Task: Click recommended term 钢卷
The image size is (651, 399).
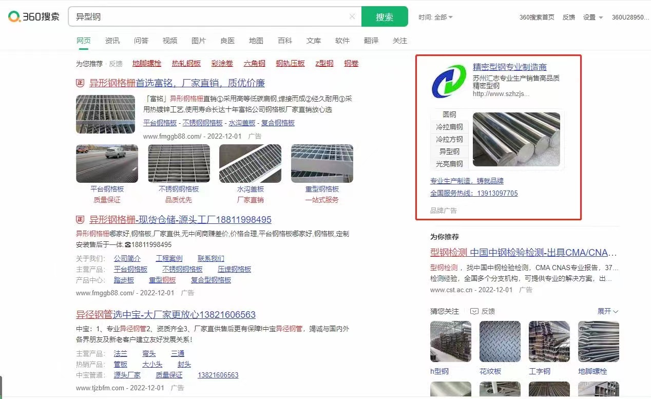Action: point(352,63)
